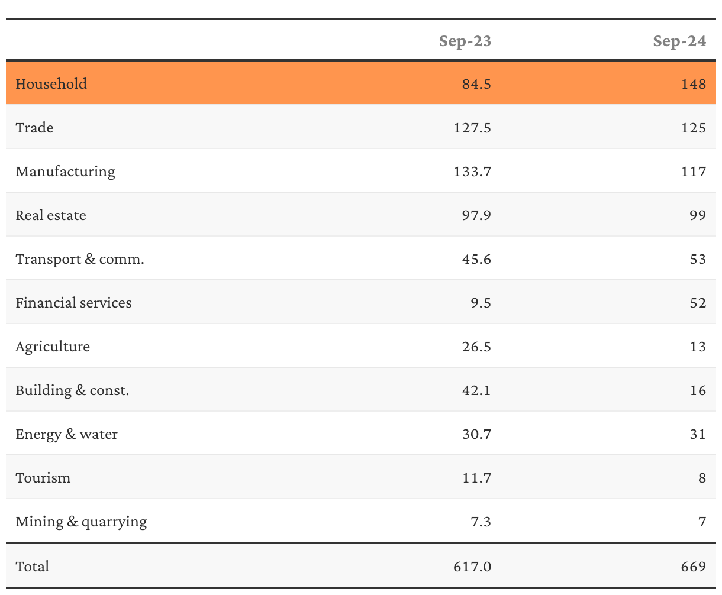Viewport: 722px width, 595px height.
Task: Select the highlighted Household row label
Action: click(x=51, y=84)
